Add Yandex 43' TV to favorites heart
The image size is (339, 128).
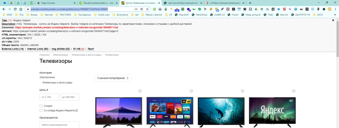(x=294, y=91)
